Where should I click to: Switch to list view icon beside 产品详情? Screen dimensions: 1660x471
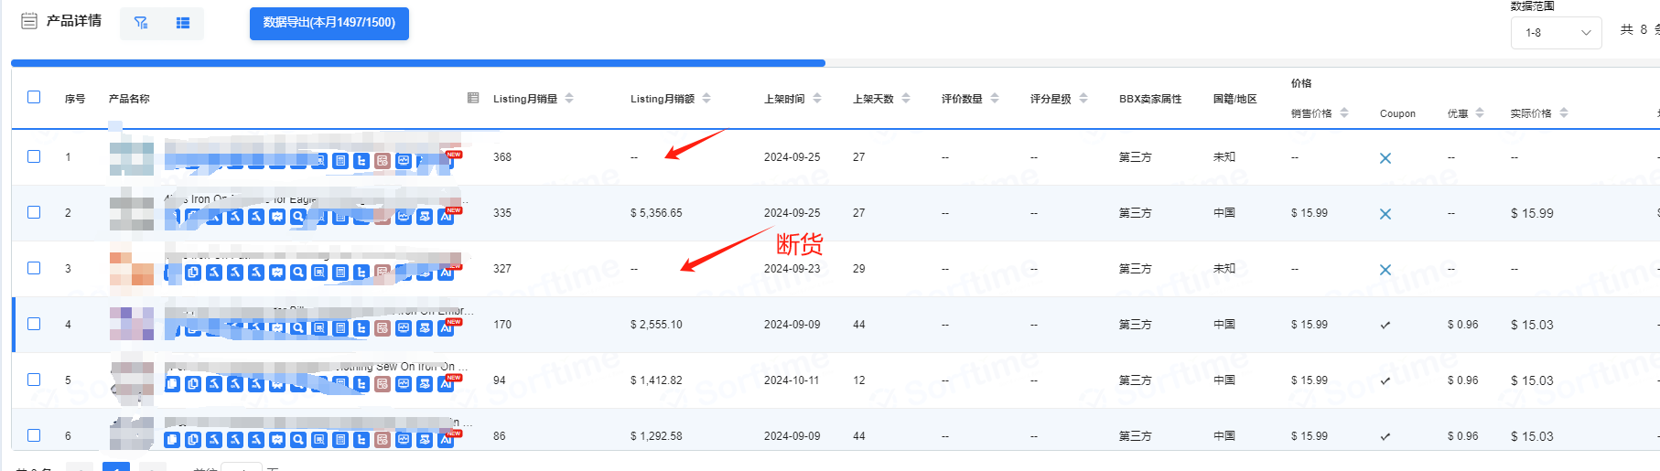(183, 23)
